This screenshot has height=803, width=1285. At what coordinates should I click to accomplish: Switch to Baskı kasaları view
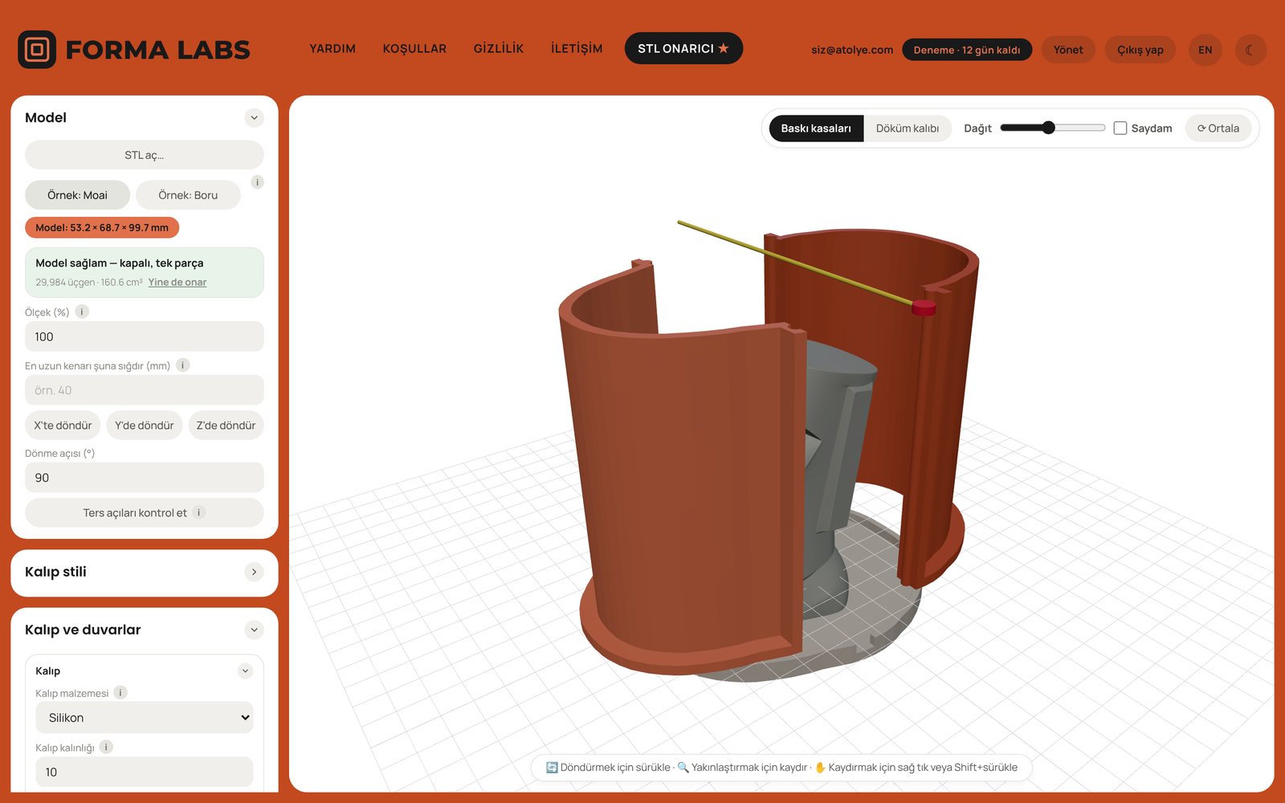click(x=816, y=128)
